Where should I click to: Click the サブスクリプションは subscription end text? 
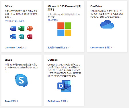point(64,16)
